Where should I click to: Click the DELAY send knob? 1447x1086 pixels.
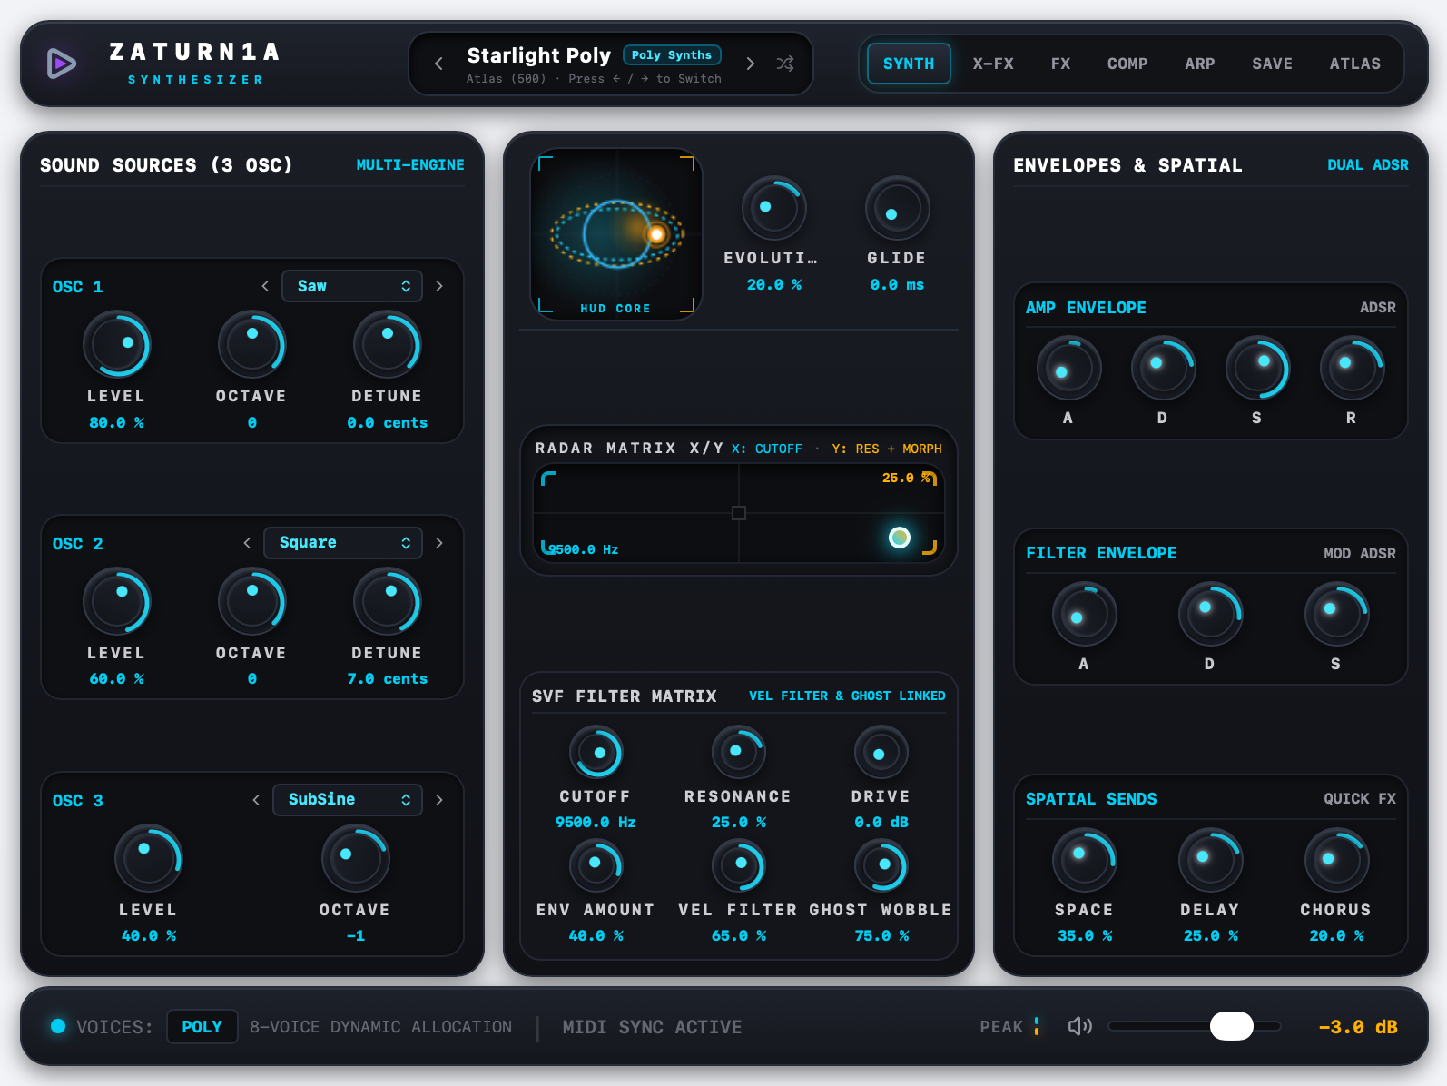(x=1210, y=861)
